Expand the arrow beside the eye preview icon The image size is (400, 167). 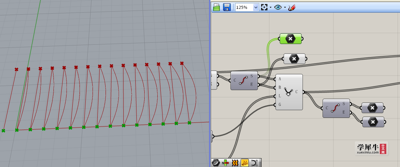(285, 8)
